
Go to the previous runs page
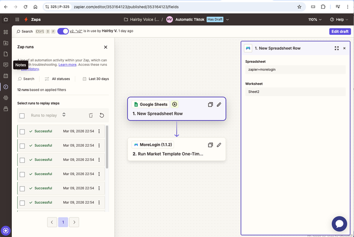pos(52,222)
